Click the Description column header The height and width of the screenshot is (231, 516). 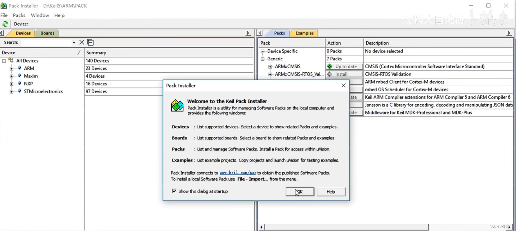pos(438,43)
